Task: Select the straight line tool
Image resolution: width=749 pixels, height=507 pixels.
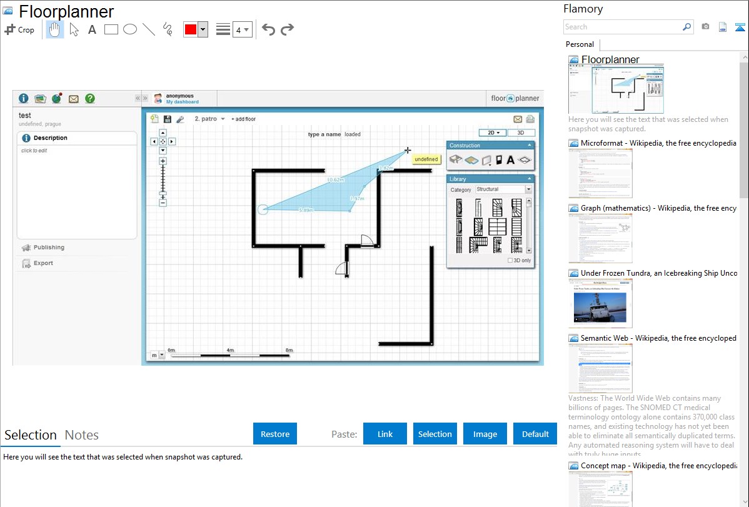Action: 149,29
